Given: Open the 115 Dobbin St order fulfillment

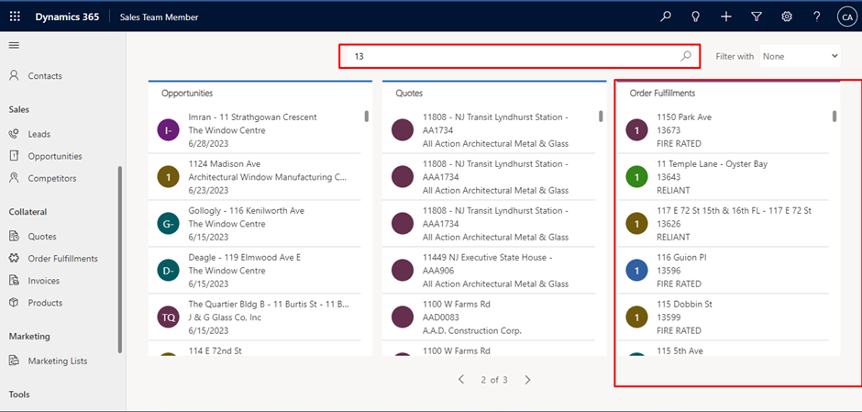Looking at the screenshot, I should (x=723, y=317).
